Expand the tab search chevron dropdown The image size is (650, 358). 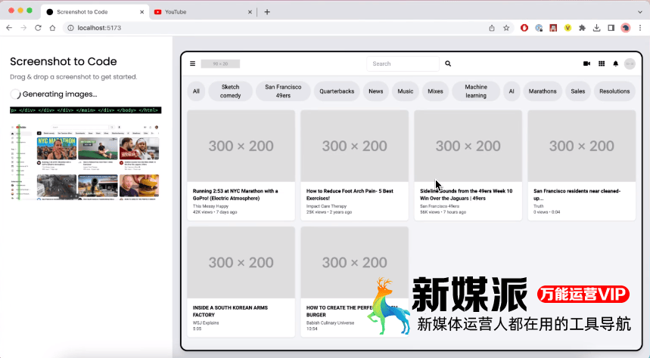(640, 12)
